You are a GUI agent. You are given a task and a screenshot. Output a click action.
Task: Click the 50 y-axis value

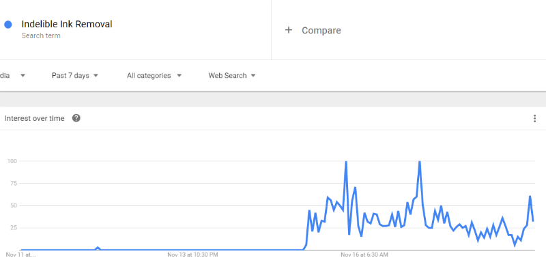coord(13,205)
